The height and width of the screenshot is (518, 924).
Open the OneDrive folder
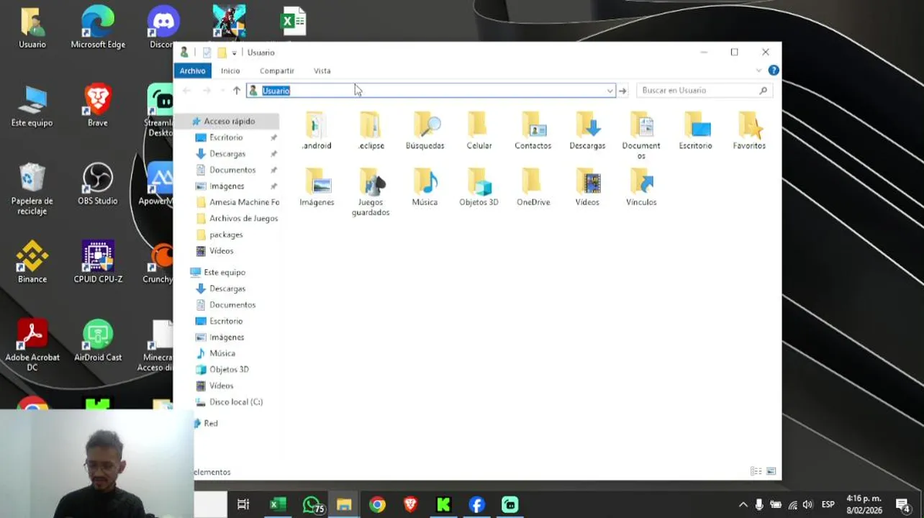pos(533,187)
